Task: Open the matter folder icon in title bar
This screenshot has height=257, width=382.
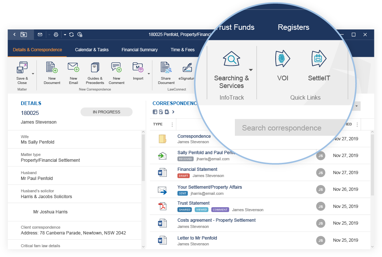Action: click(24, 35)
